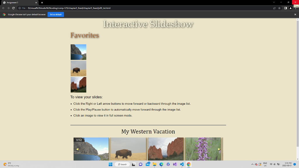Open the notification badge in tray

295,164
